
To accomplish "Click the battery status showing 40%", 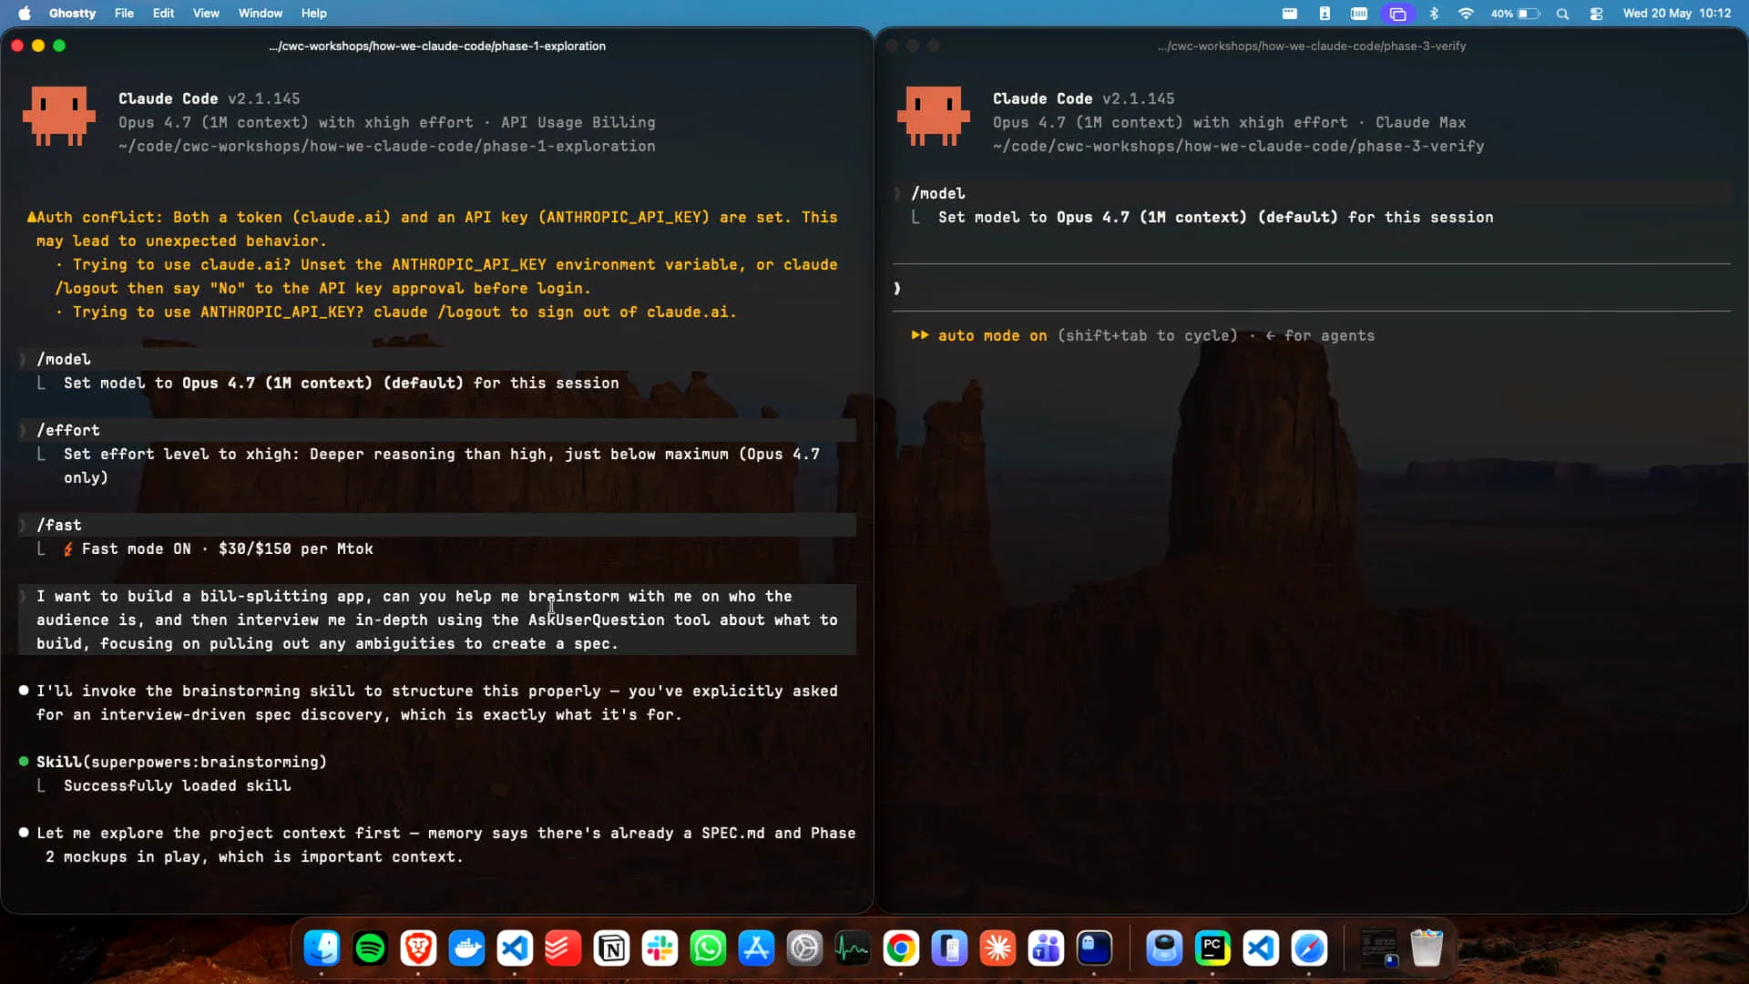I will (x=1515, y=14).
